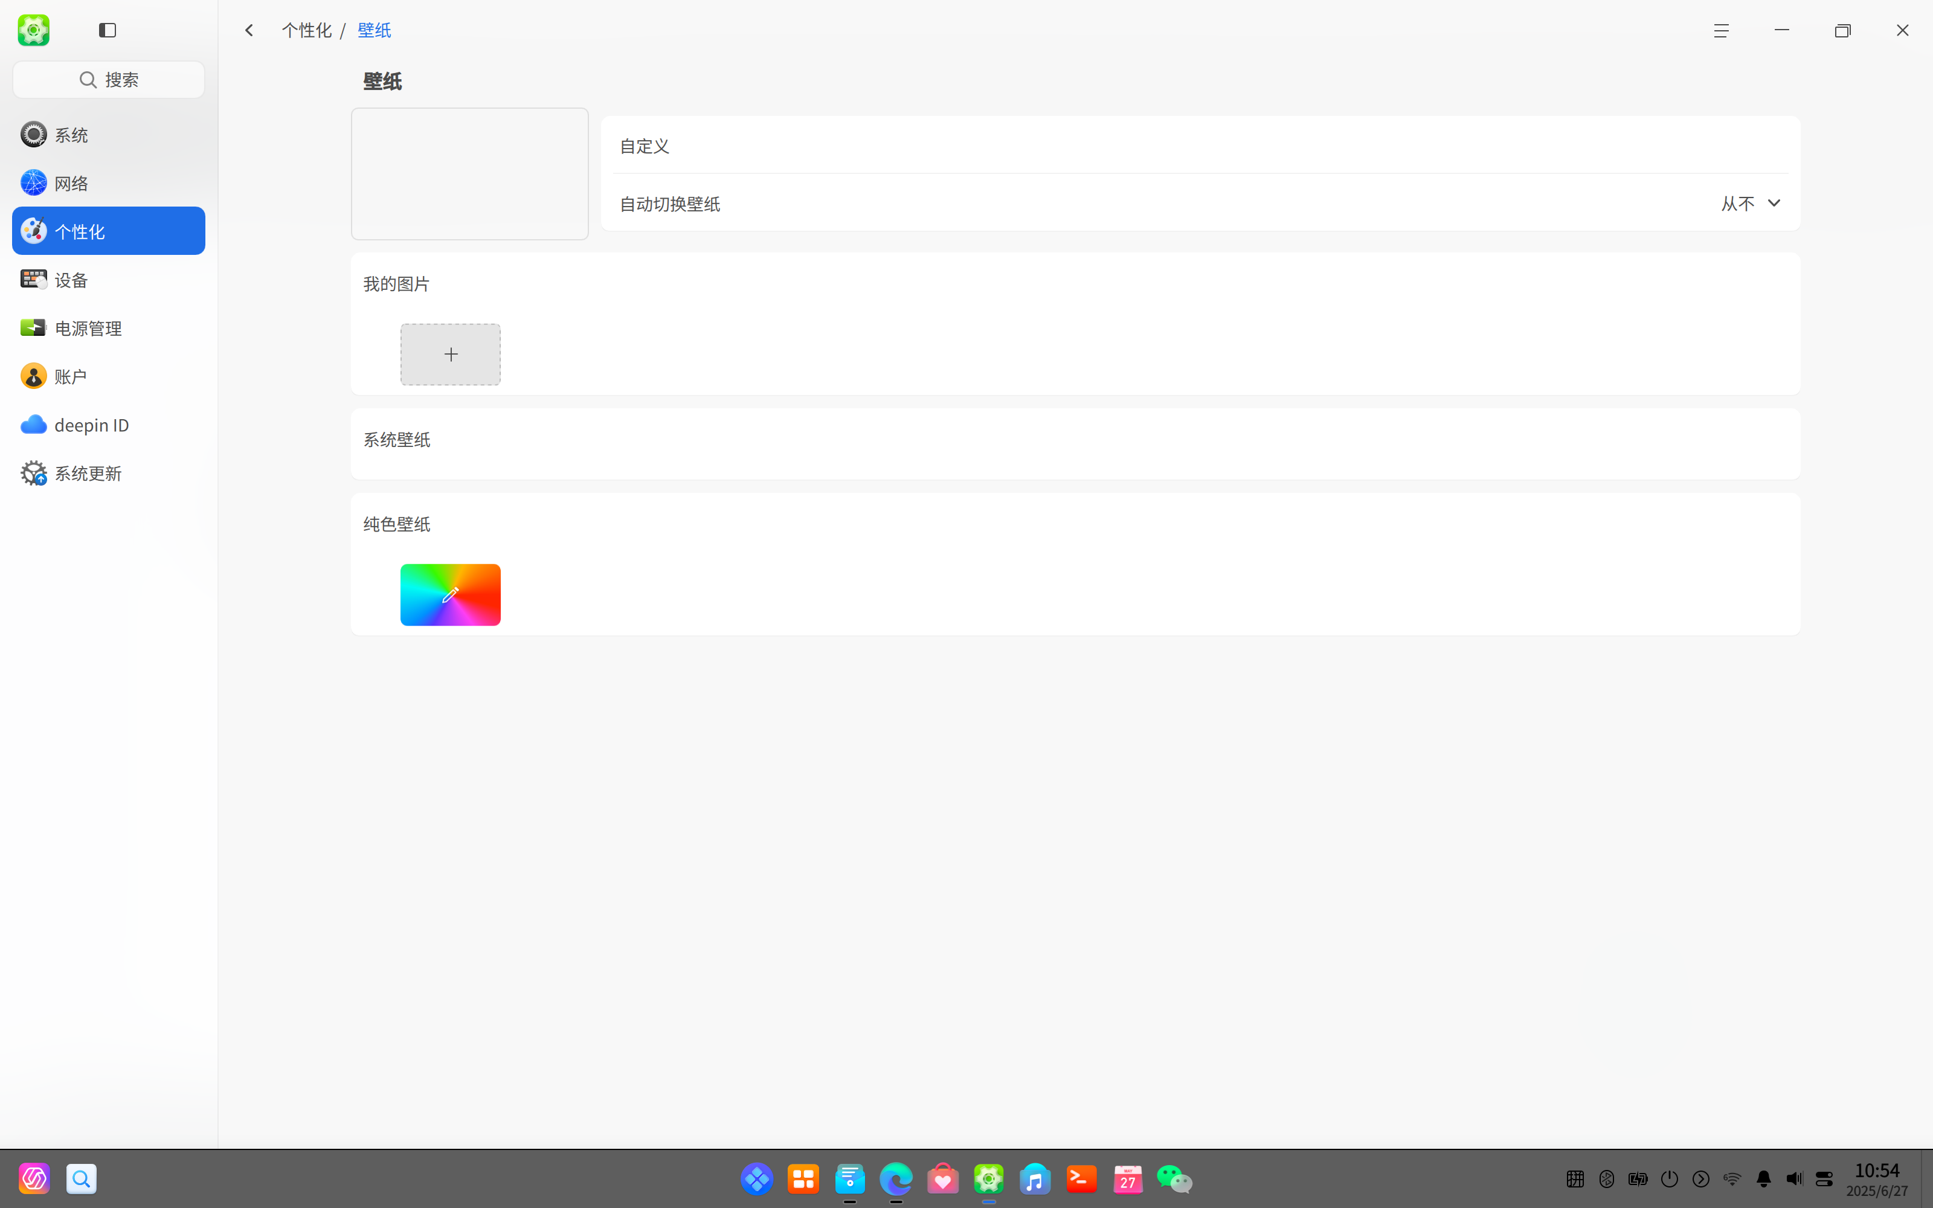Open the Calendar app in dock

click(1128, 1178)
